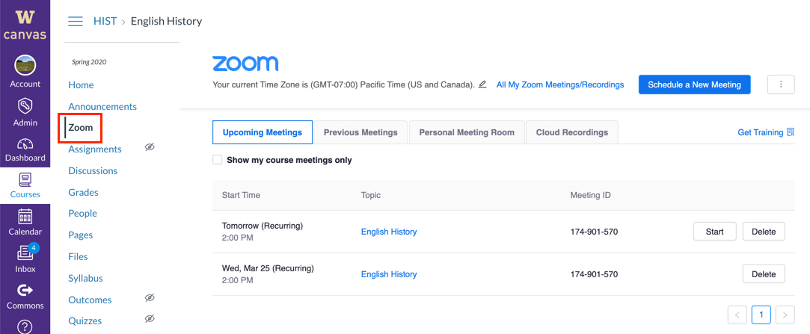
Task: Go to next page arrow
Action: (785, 315)
